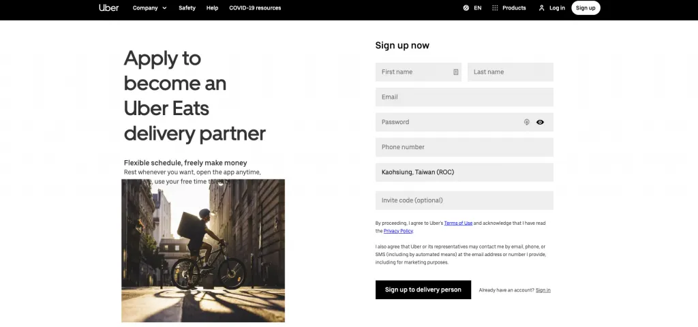Viewport: 698px width, 327px height.
Task: Click the white Sign up button
Action: pyautogui.click(x=586, y=8)
